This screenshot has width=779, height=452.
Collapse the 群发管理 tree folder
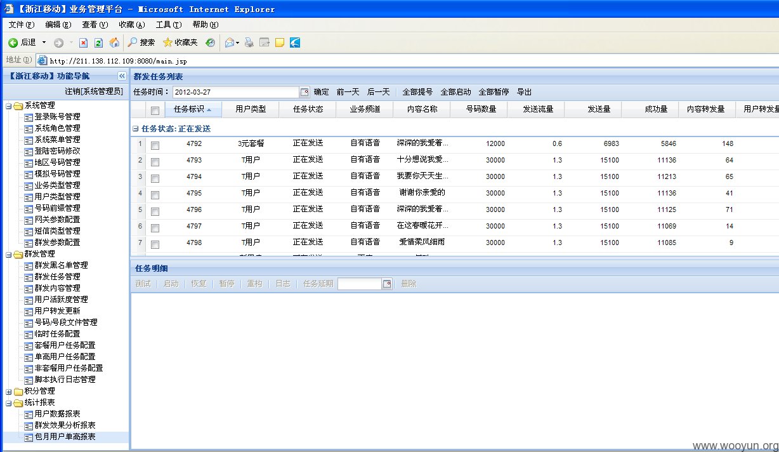9,255
